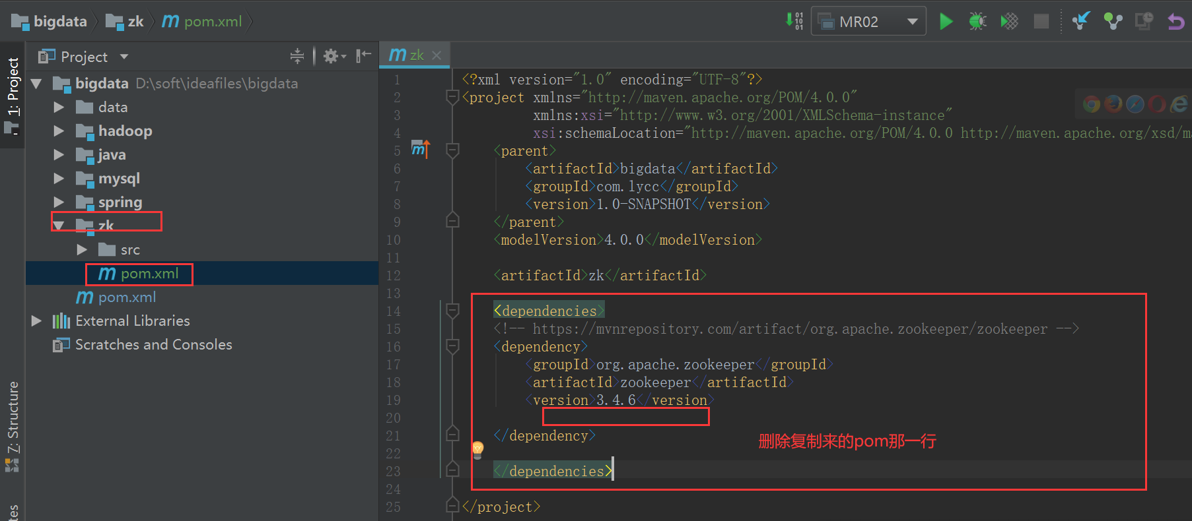Run the MR02 configuration with the green play icon
The width and height of the screenshot is (1192, 521).
coord(946,21)
